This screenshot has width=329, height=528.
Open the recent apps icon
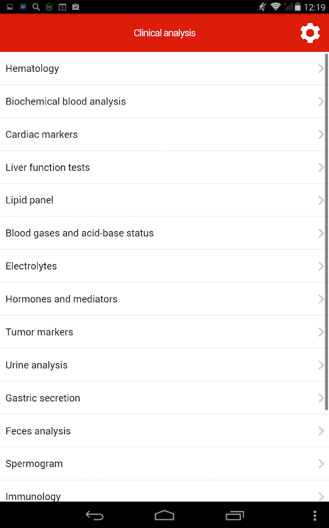coord(235,515)
